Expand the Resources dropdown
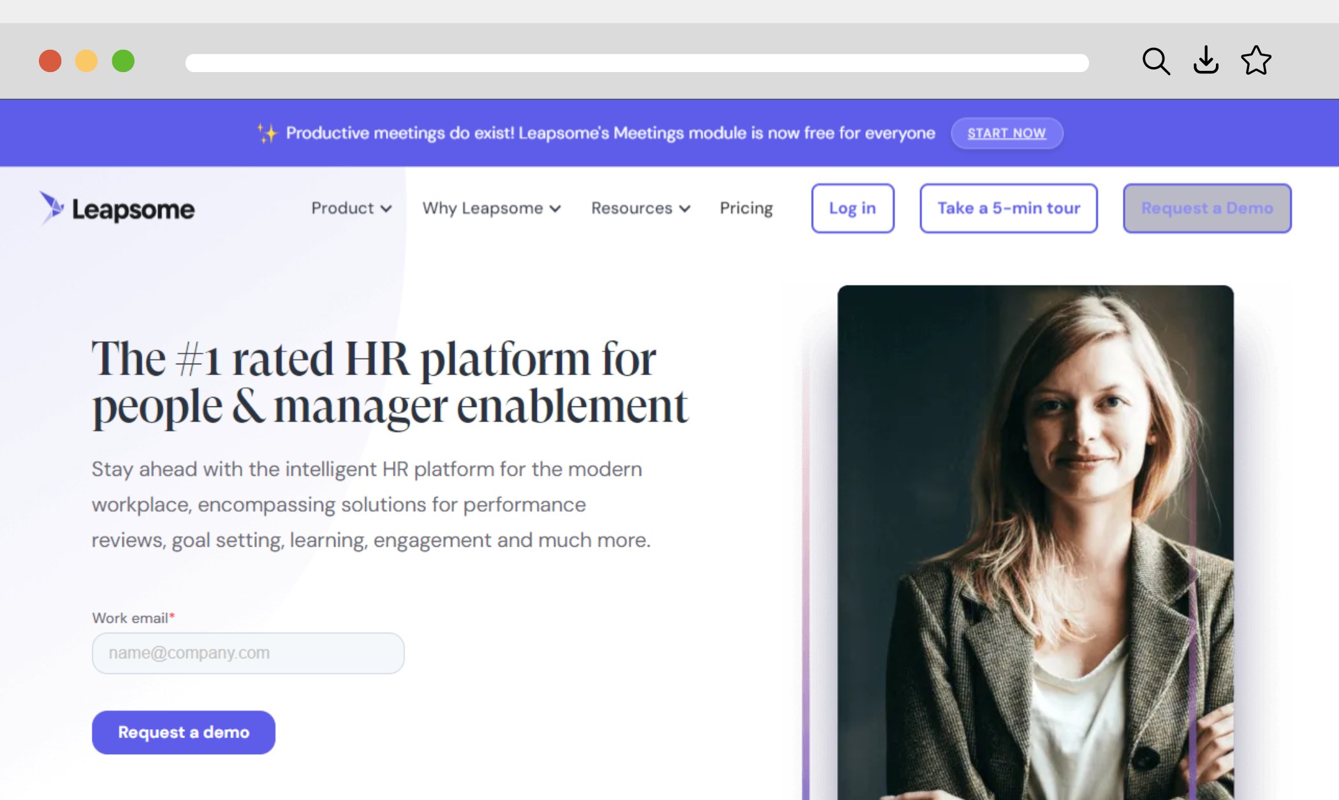The width and height of the screenshot is (1339, 800). click(x=641, y=208)
